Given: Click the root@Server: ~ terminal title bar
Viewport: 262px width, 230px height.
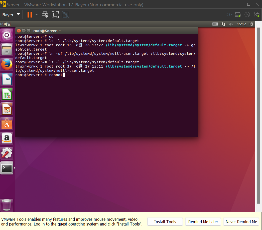Looking at the screenshot, I should click(107, 31).
